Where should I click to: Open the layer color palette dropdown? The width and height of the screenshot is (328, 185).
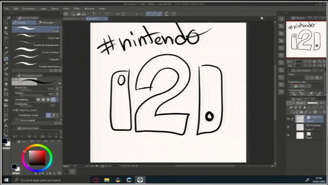coord(291,103)
